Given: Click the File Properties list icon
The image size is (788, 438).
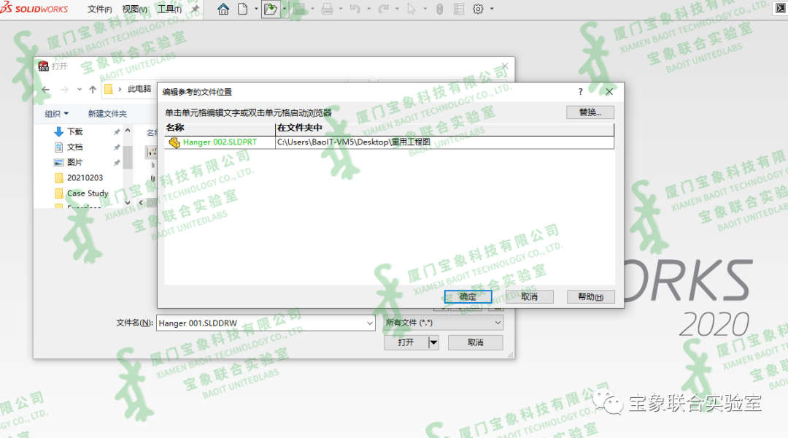Looking at the screenshot, I should tap(459, 9).
